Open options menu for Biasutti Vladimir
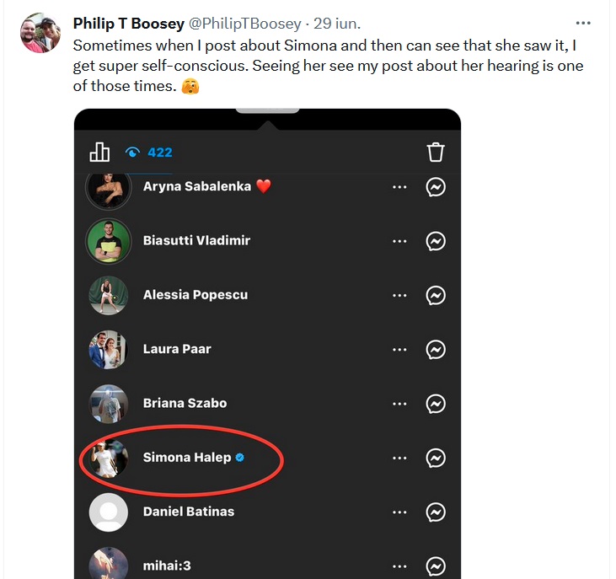Screen dimensions: 616x579 (399, 241)
